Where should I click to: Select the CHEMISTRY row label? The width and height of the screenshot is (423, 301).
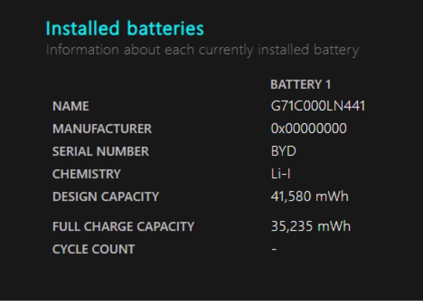click(x=86, y=174)
